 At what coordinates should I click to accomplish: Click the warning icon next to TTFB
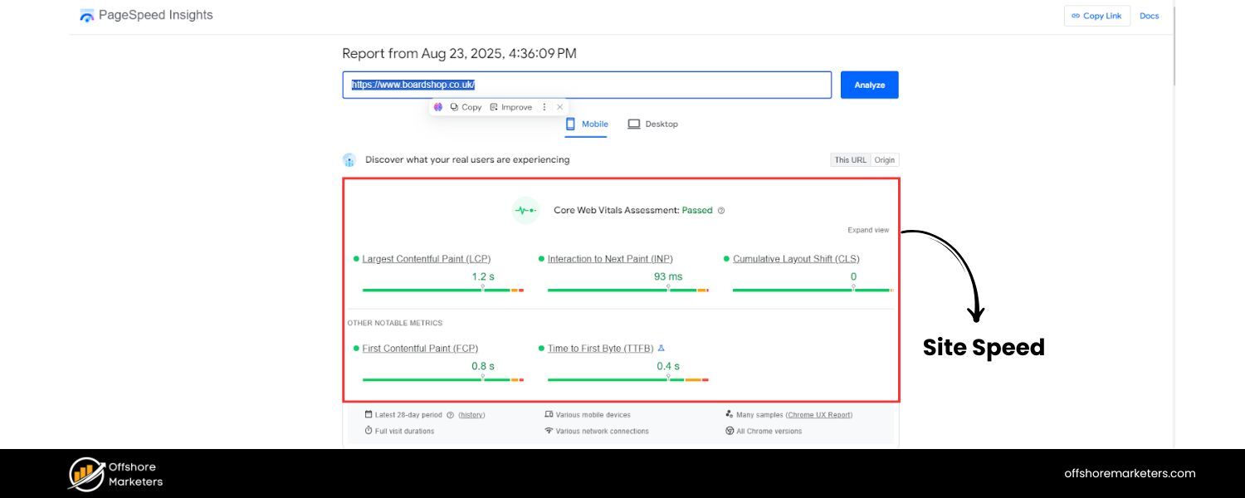661,348
